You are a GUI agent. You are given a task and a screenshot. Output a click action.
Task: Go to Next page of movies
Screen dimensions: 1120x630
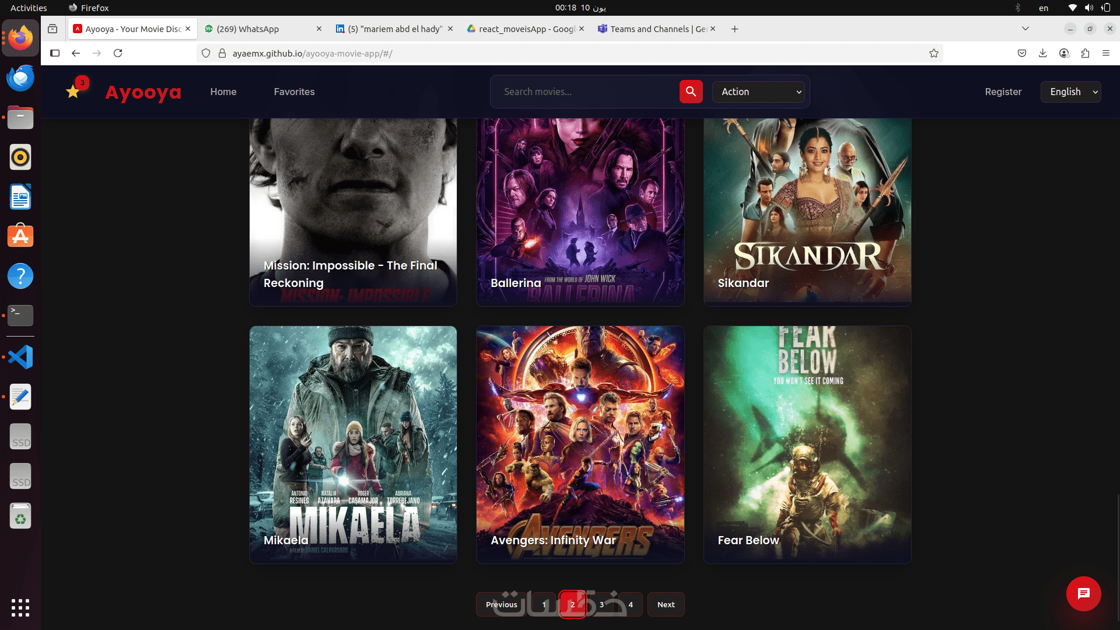(666, 604)
